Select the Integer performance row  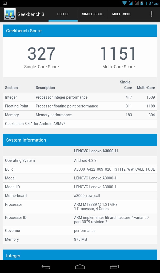point(80,97)
